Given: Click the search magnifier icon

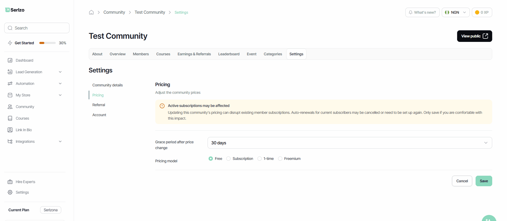Looking at the screenshot, I should (10, 28).
